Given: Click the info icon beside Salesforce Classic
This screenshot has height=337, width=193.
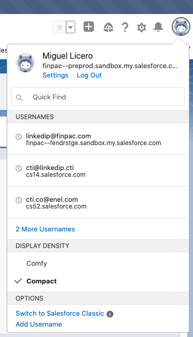Looking at the screenshot, I should pos(110,314).
